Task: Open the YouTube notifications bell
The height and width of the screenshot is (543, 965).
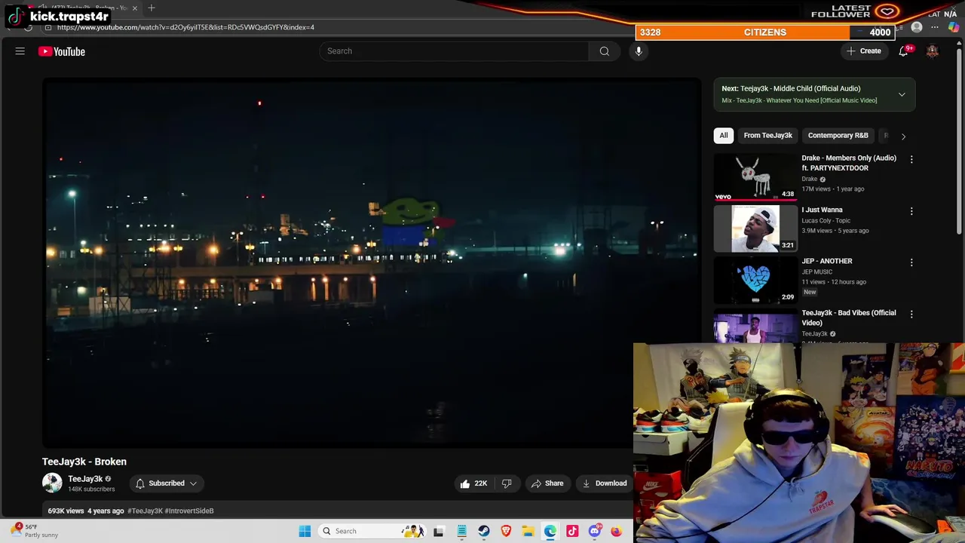Action: [x=903, y=51]
